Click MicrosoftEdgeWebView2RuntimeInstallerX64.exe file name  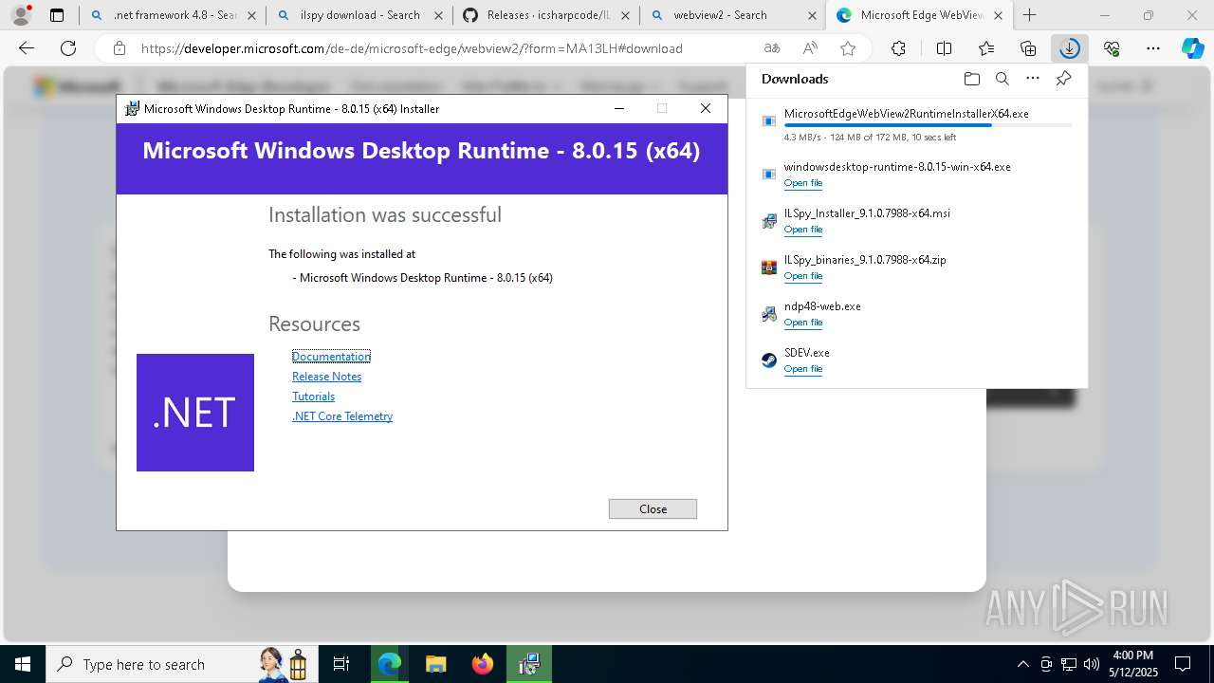(906, 114)
